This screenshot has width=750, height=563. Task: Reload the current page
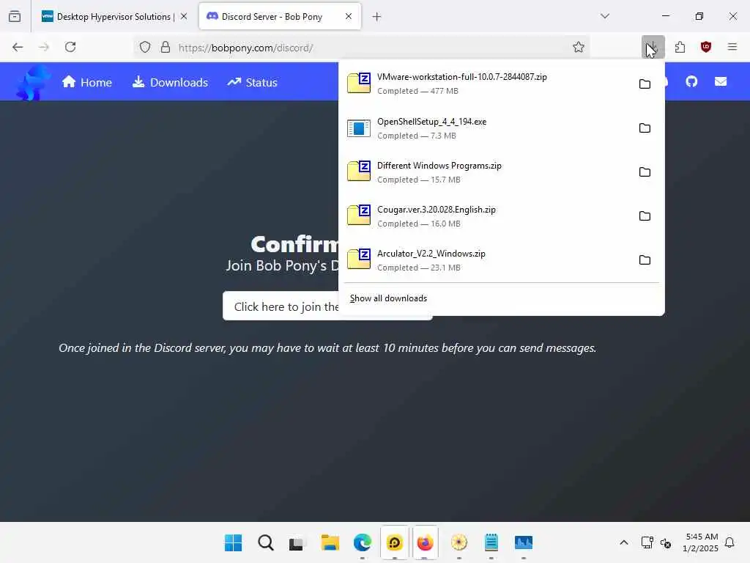70,47
